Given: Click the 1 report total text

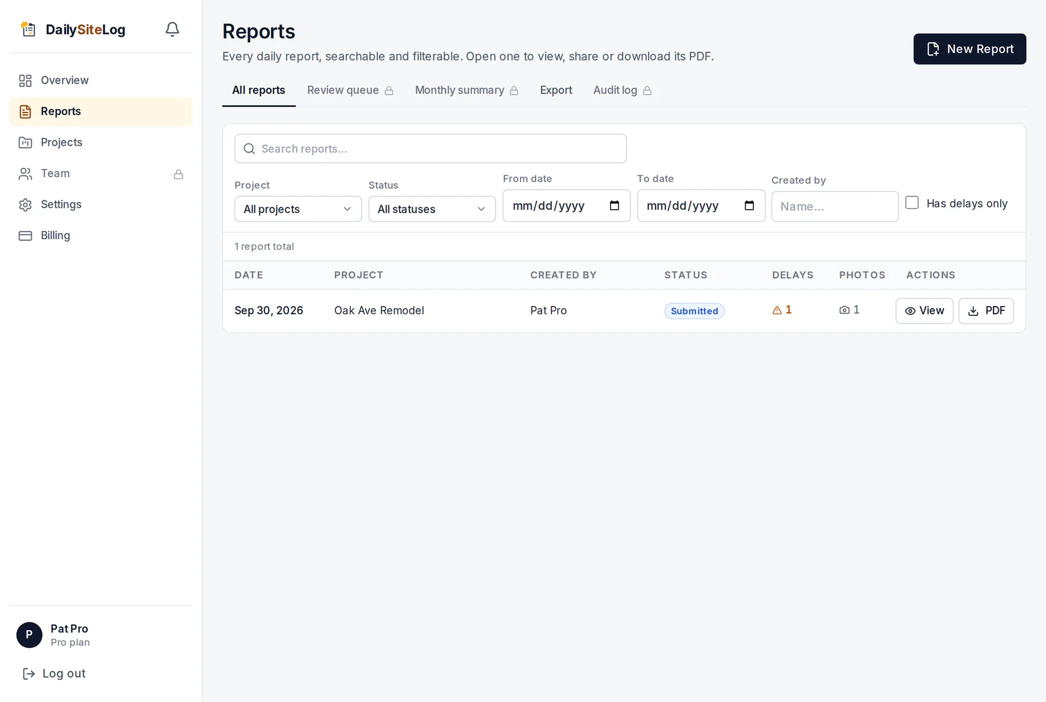Looking at the screenshot, I should click(264, 247).
